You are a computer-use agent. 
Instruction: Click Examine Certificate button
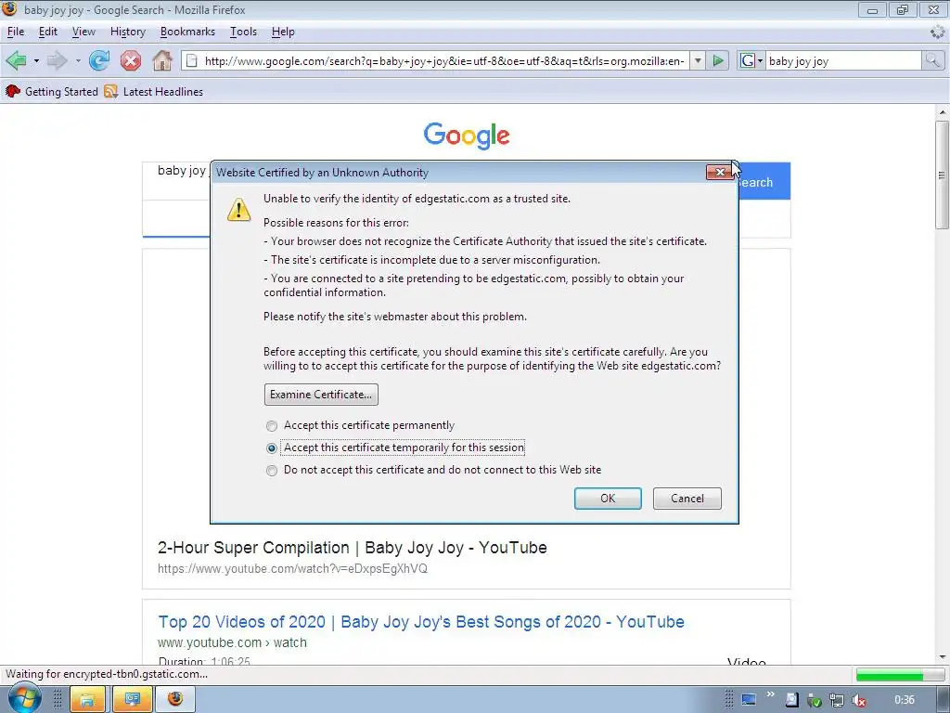[321, 394]
